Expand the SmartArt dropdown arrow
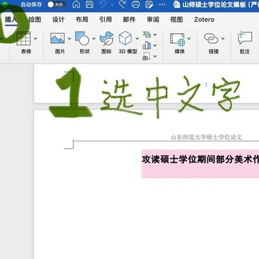 coord(155,34)
